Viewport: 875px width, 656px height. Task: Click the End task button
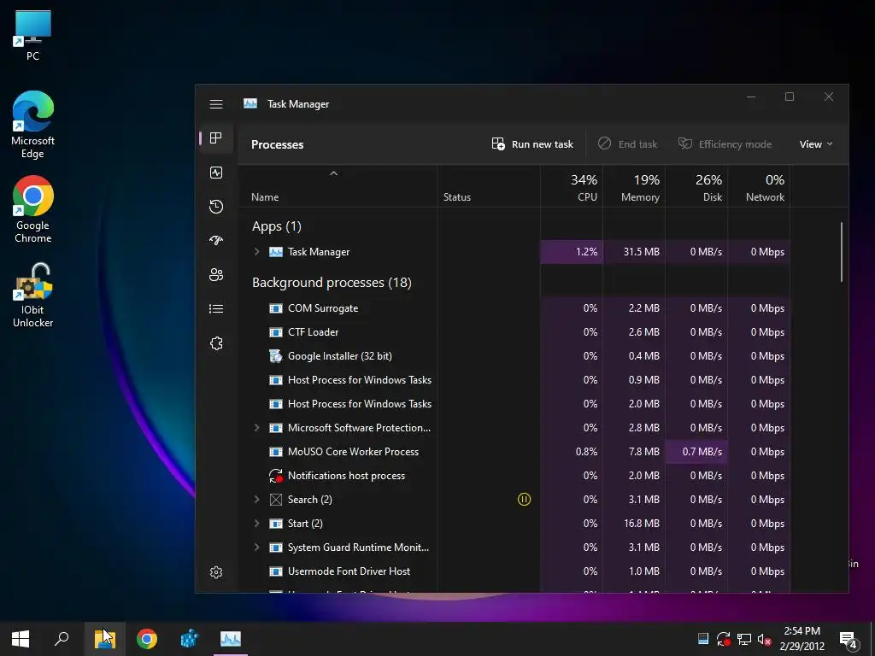click(x=628, y=143)
